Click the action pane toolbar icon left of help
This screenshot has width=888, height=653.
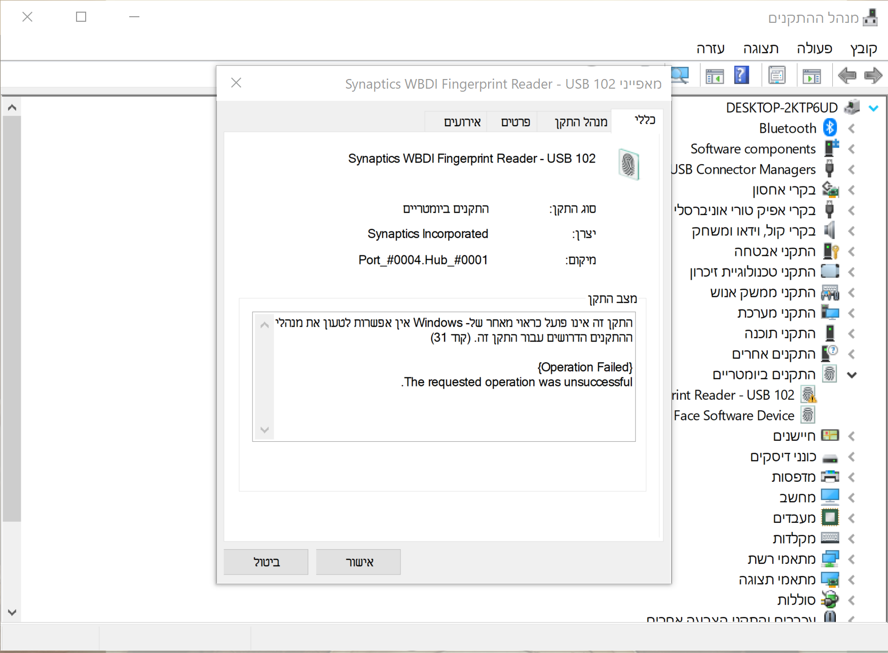[715, 76]
